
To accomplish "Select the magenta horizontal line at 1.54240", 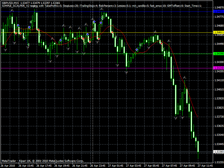I will pos(107,68).
